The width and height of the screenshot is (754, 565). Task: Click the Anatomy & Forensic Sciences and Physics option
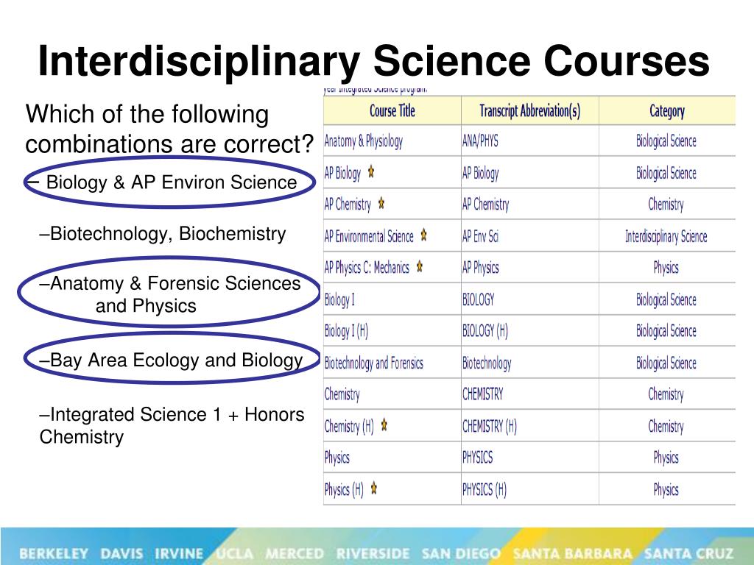coord(169,294)
